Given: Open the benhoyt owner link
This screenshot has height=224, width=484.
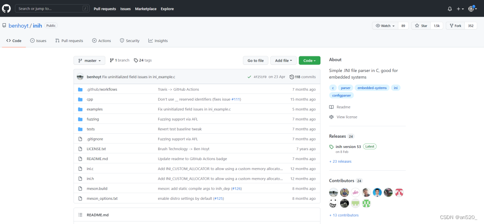Looking at the screenshot, I should tap(18, 26).
